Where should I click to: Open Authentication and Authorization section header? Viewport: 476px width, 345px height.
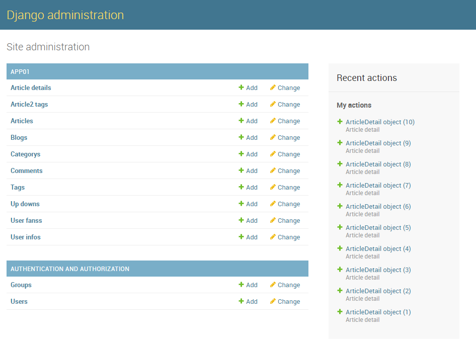tap(70, 269)
